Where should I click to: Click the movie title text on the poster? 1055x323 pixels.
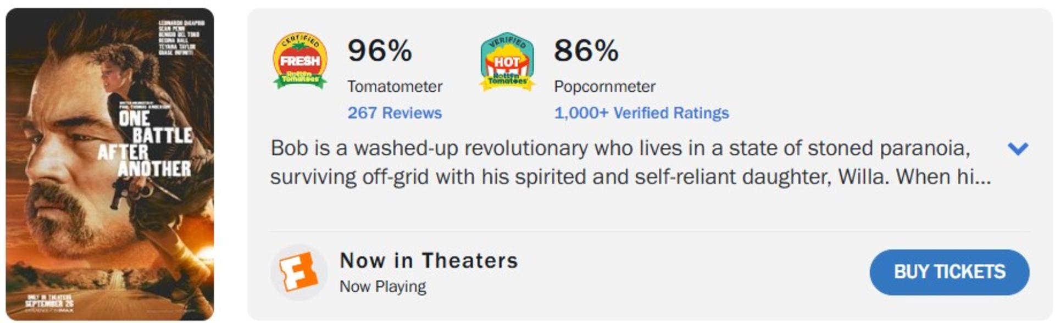coord(146,144)
